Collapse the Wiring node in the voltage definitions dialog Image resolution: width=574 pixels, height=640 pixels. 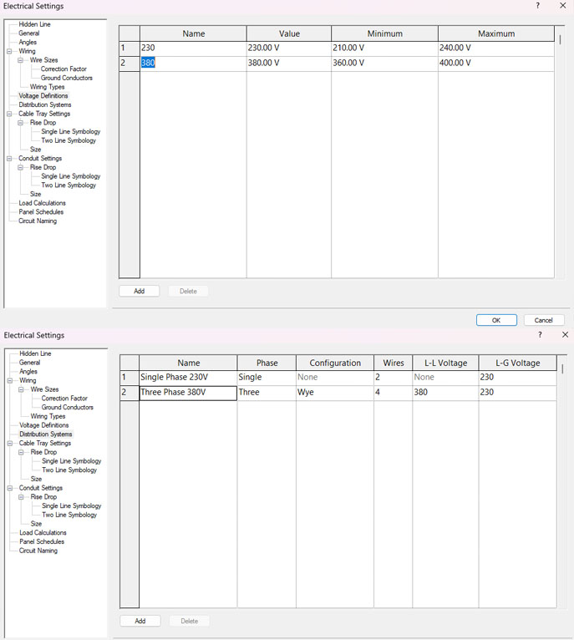[x=9, y=52]
